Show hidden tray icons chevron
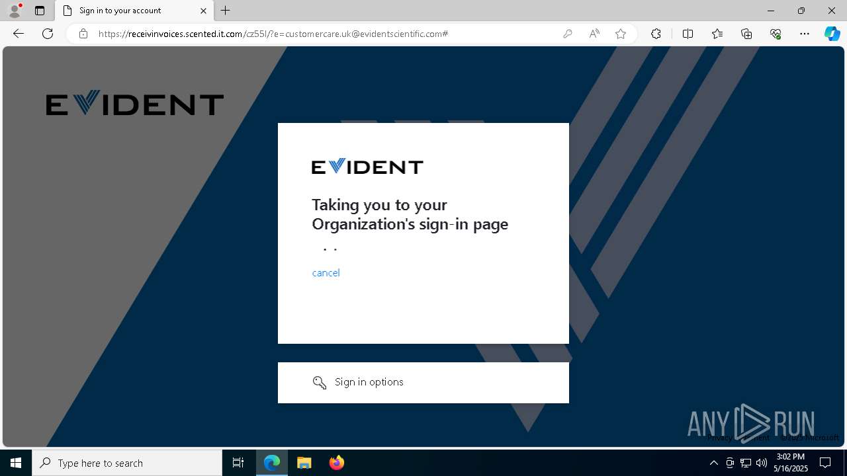This screenshot has width=847, height=476. (x=713, y=463)
